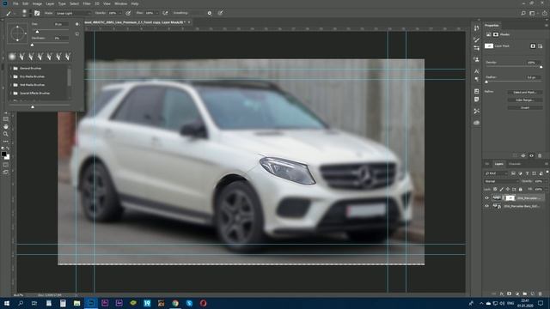
Task: Expand the Dry Media Brushes folder
Action: pyautogui.click(x=11, y=76)
